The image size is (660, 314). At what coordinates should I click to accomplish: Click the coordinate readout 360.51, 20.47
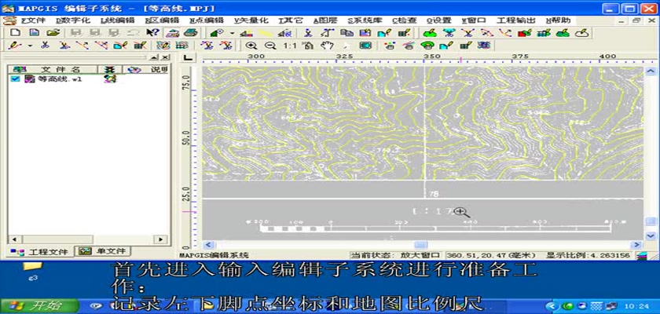[x=490, y=255]
